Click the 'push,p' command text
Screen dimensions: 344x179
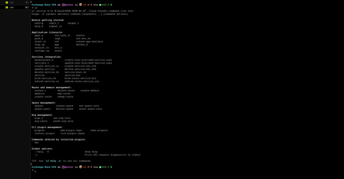click(x=39, y=38)
